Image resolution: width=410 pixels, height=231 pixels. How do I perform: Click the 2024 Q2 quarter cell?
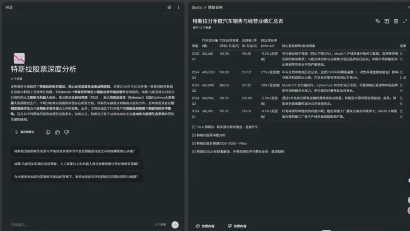[x=196, y=101]
